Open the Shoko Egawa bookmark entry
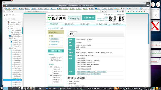Screen dimensions: 161x90 (16, 64)
